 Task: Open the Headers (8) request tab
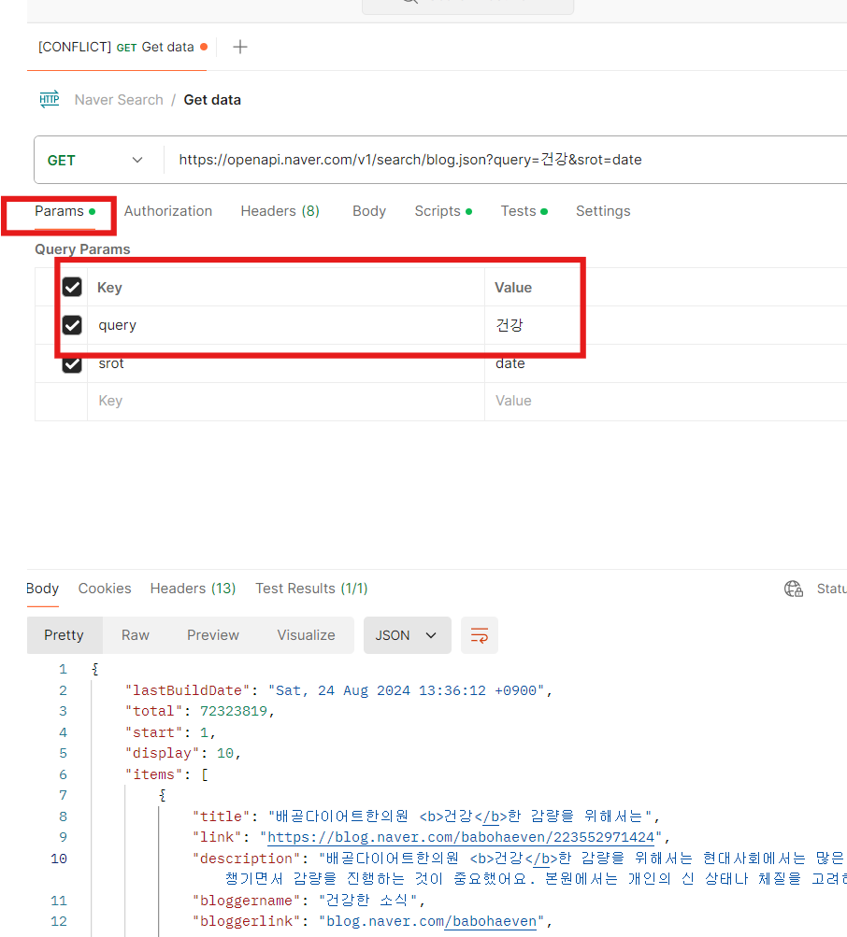(x=280, y=210)
